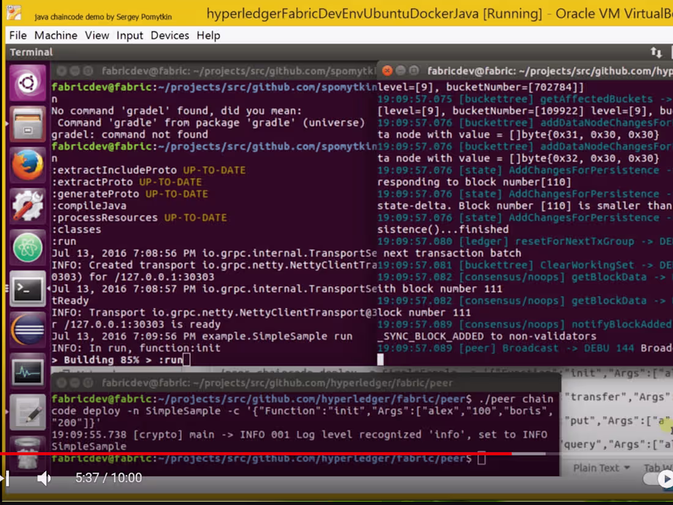Pause playback with the bottom-left control

[6, 478]
